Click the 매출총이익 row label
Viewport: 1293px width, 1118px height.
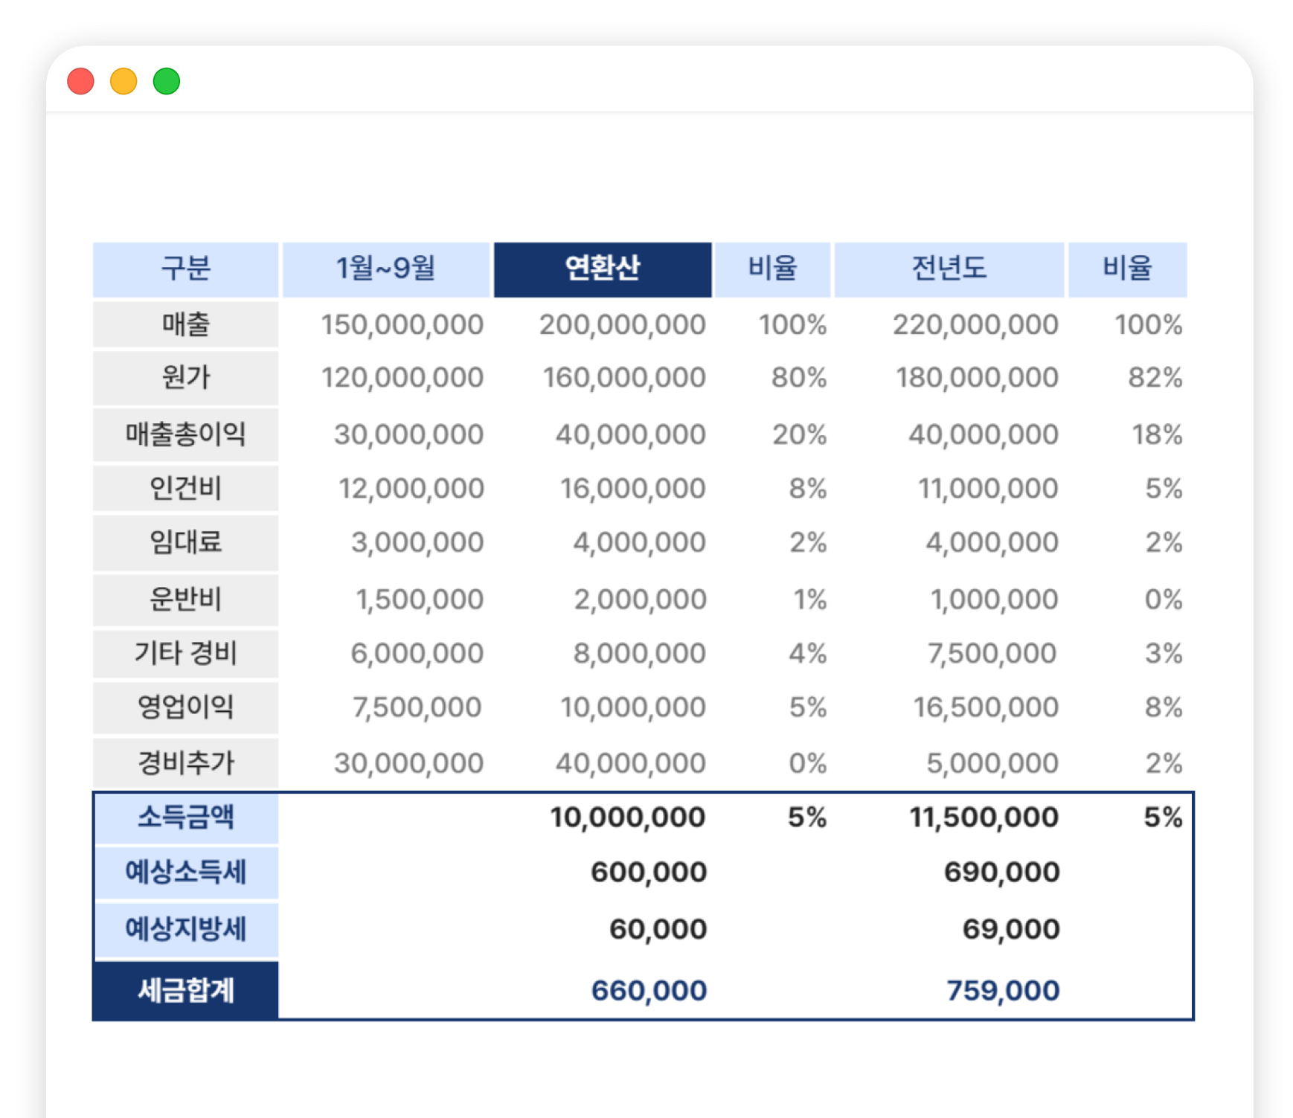[x=186, y=434]
